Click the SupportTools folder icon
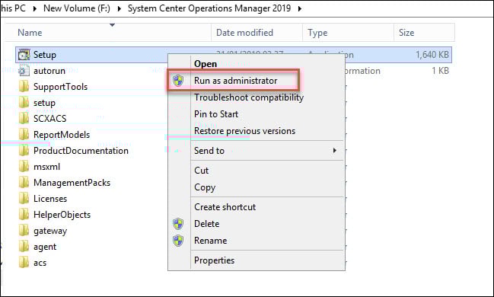The image size is (494, 297). (x=24, y=86)
